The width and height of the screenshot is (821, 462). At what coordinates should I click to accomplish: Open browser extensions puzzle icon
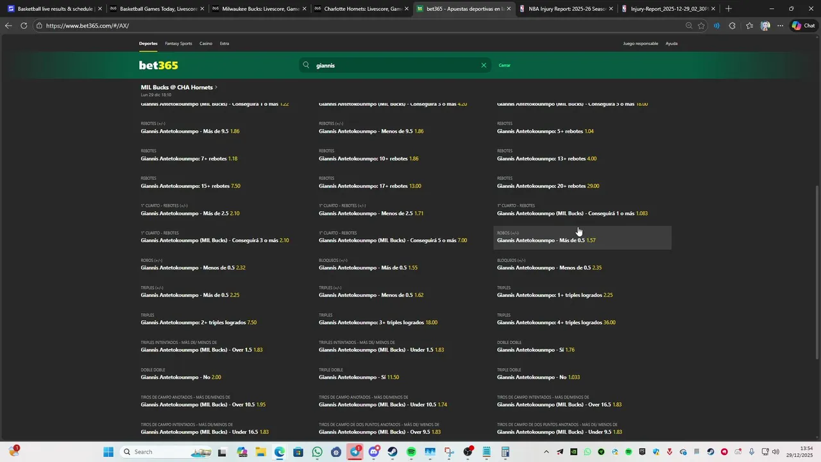click(732, 26)
